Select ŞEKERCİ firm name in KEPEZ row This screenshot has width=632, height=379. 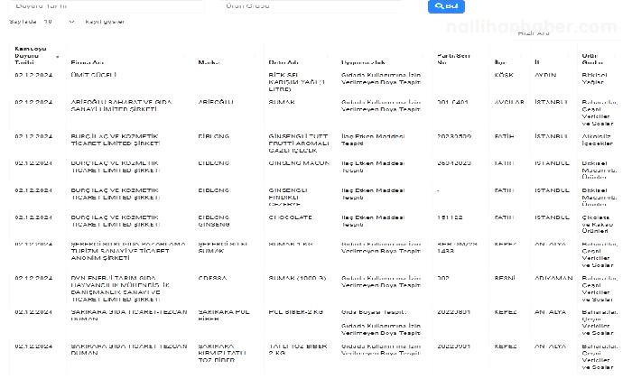point(128,251)
